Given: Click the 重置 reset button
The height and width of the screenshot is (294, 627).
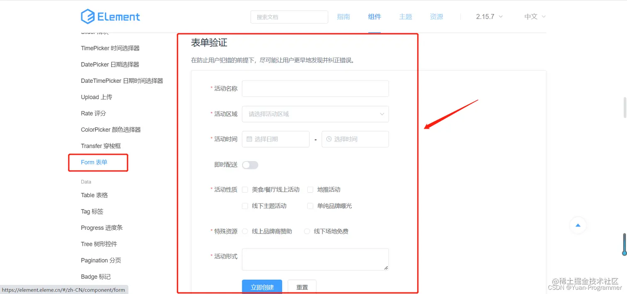Looking at the screenshot, I should tap(302, 287).
